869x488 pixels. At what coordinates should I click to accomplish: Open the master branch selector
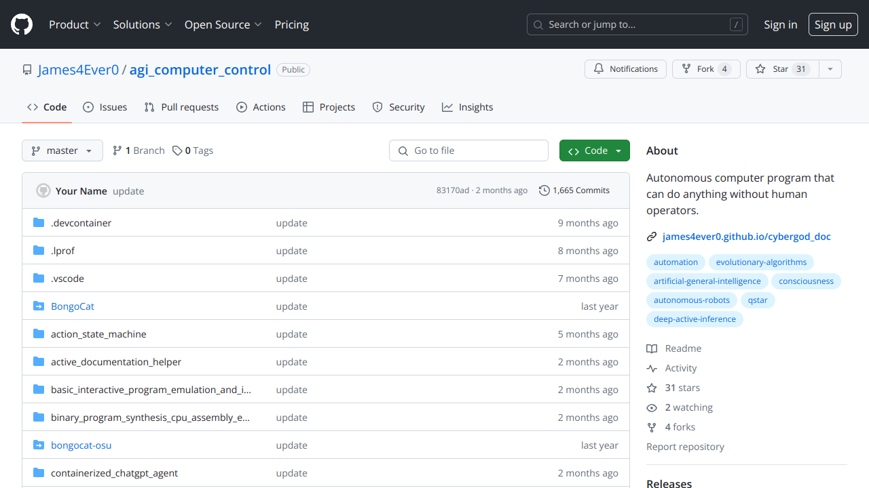tap(62, 150)
